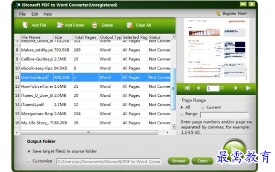The image size is (275, 172).
Task: Select the ebook-easy-tips file row
Action: click(92, 68)
